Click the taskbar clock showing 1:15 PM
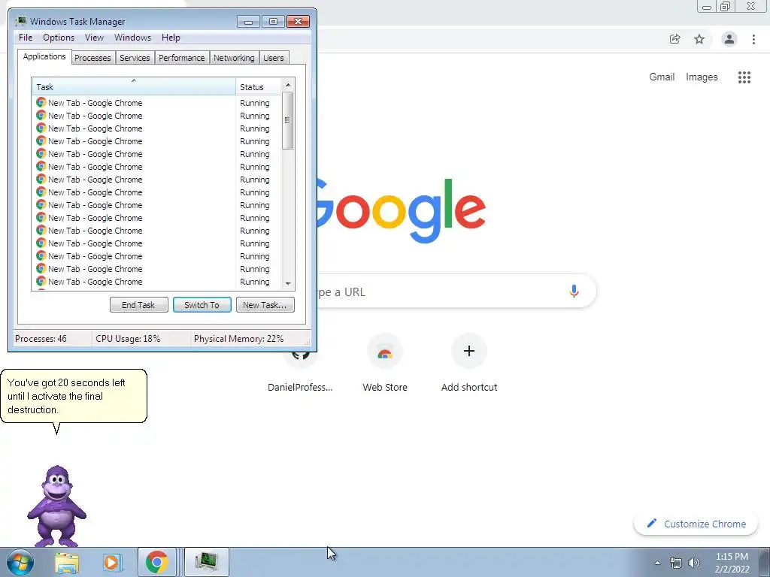 (x=732, y=563)
